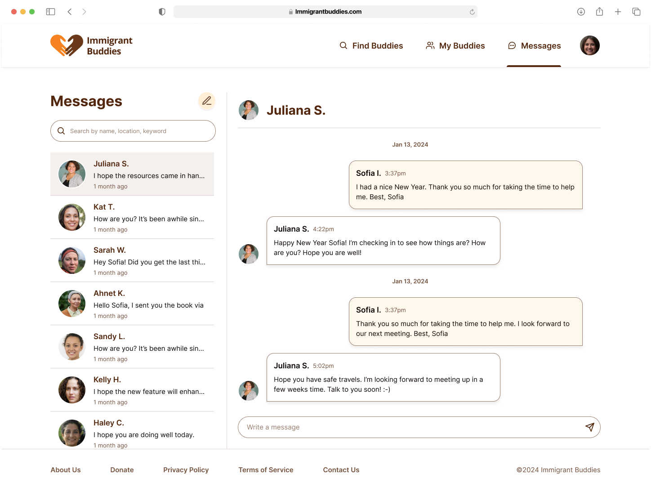Open conversation with Ahnet K.
Image resolution: width=651 pixels, height=492 pixels.
coord(132,304)
